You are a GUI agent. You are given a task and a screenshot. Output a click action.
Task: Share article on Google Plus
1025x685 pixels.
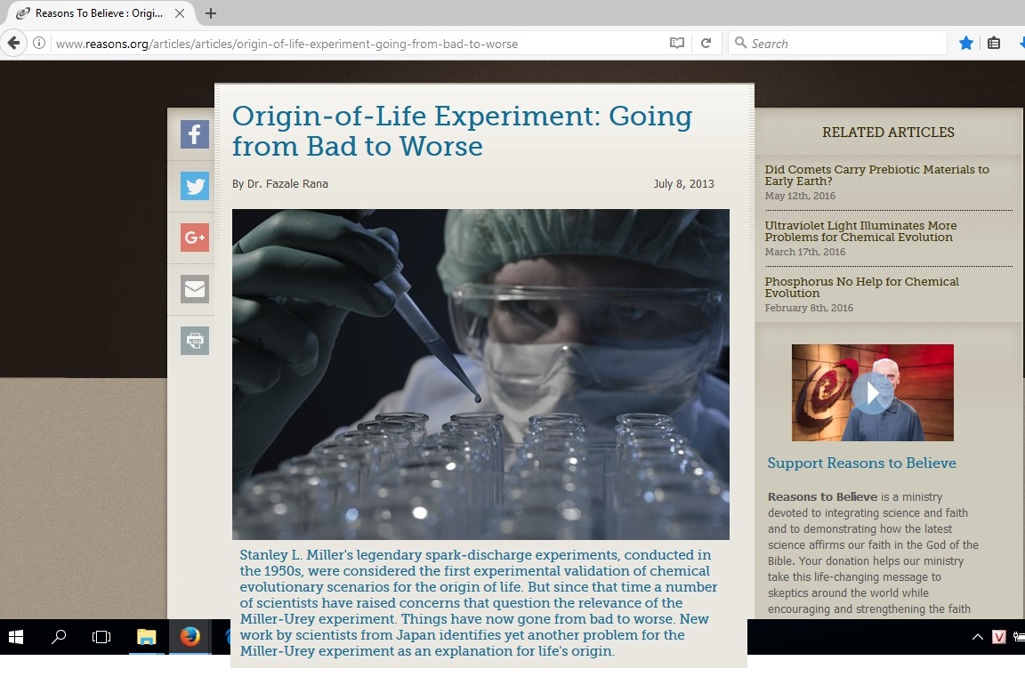click(x=195, y=238)
